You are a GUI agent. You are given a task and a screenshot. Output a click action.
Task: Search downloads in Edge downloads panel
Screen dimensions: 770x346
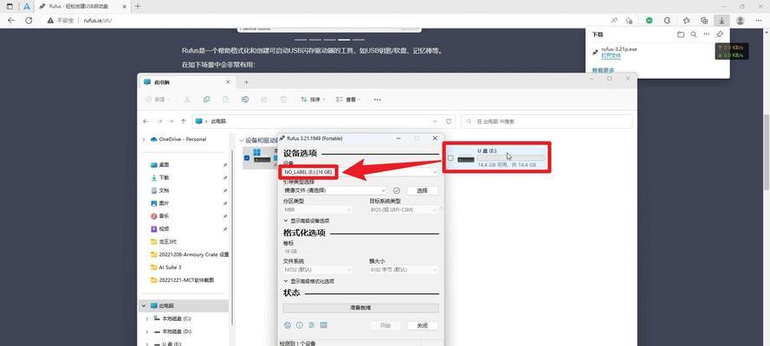694,35
